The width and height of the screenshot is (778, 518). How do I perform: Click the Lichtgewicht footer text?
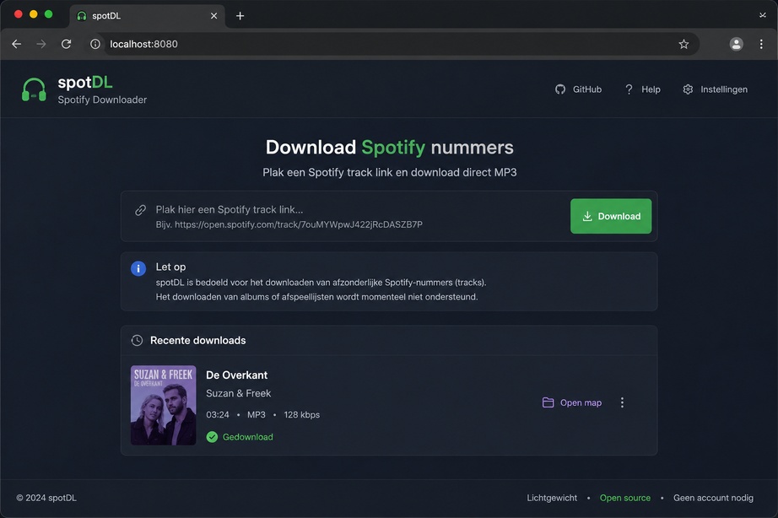click(x=552, y=498)
